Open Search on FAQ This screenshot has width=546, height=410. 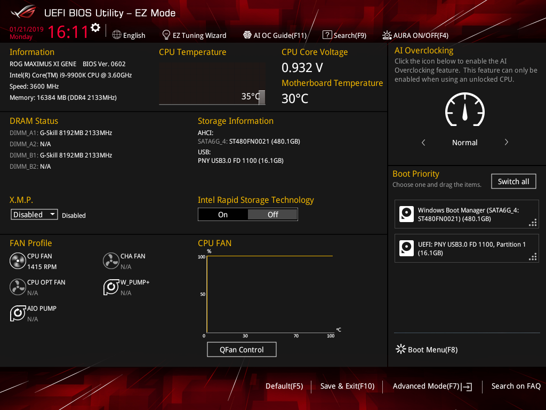click(x=516, y=387)
